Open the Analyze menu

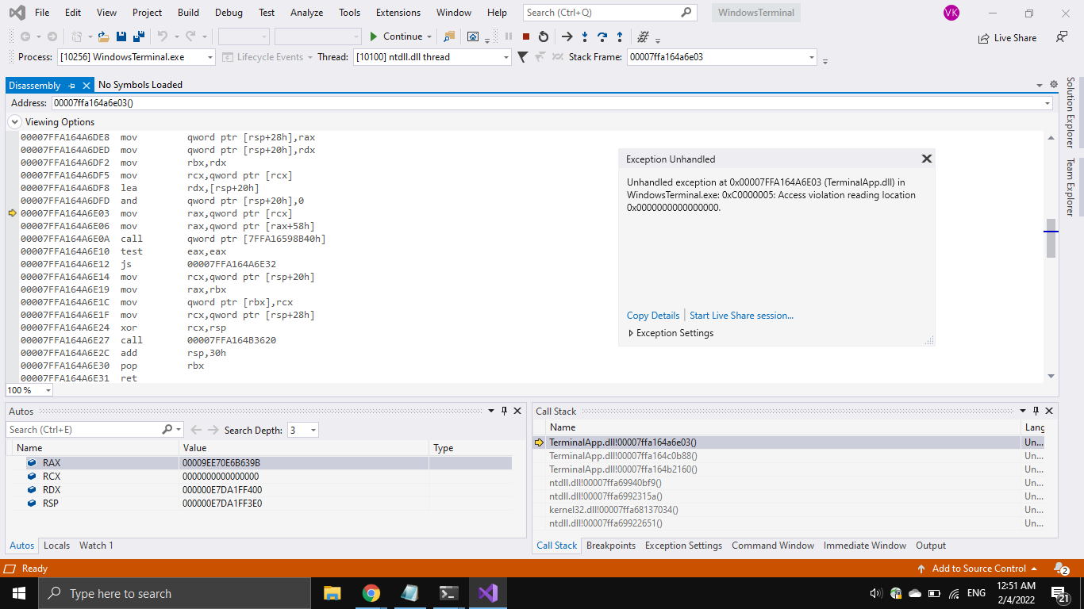(x=306, y=13)
